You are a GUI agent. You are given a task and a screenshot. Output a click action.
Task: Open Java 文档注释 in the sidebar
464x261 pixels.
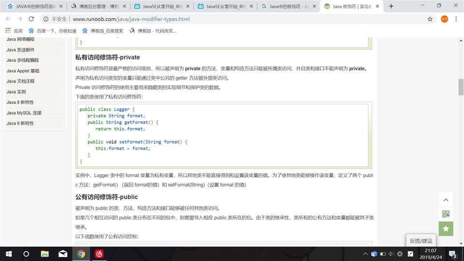click(20, 81)
